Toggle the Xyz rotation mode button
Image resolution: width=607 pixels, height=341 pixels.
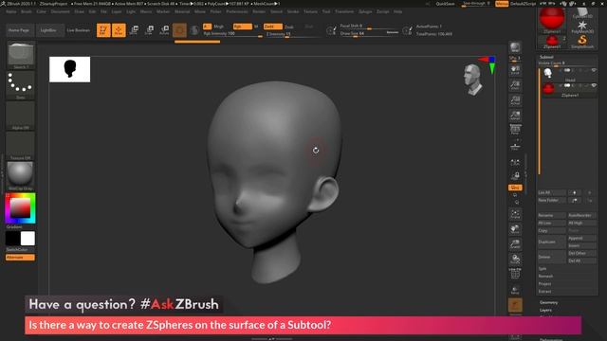[x=515, y=188]
